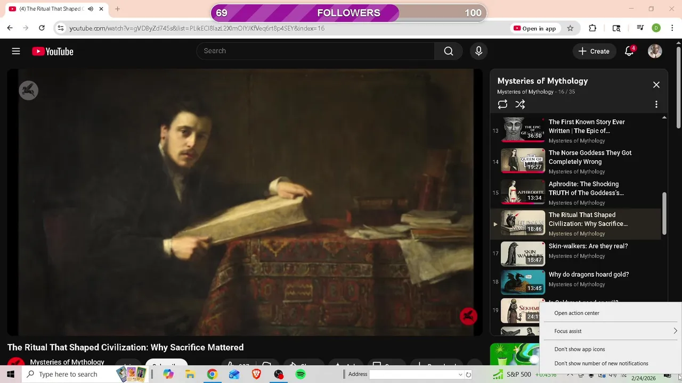The height and width of the screenshot is (383, 682).
Task: Toggle shuffle playlist
Action: [x=520, y=104]
